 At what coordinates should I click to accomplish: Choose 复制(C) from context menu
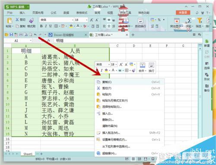pos(129,82)
